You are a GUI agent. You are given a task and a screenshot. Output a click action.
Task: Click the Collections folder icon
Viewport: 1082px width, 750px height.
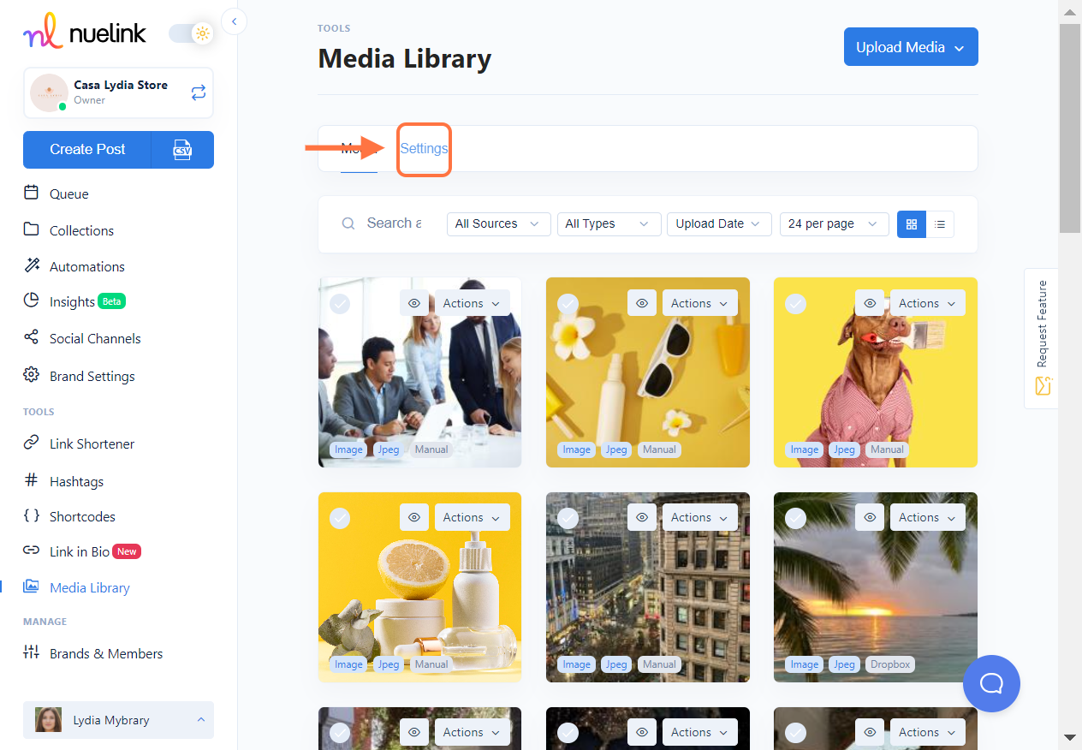point(32,229)
